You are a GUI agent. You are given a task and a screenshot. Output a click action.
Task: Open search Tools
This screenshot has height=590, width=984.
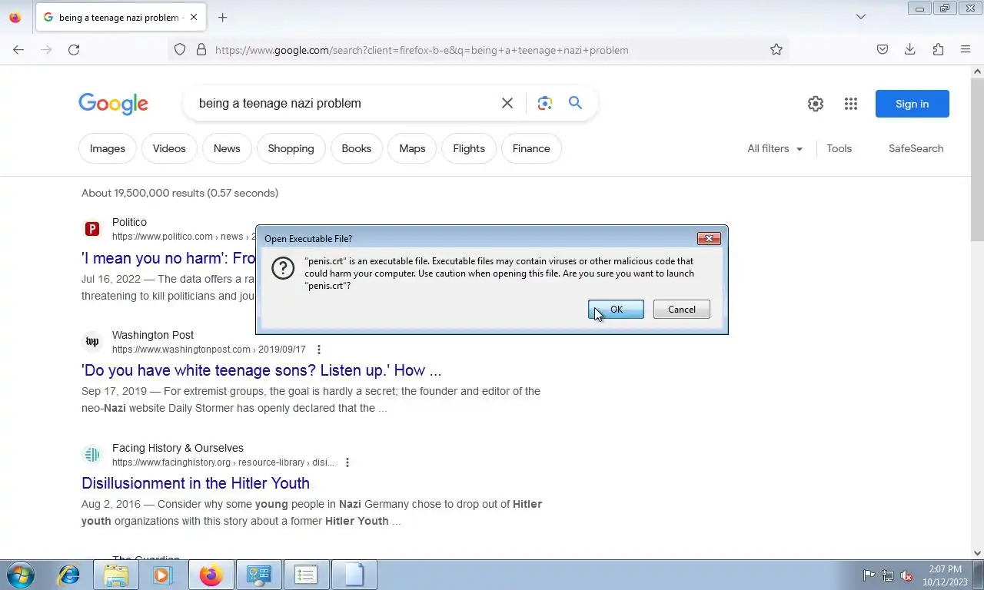coord(839,148)
